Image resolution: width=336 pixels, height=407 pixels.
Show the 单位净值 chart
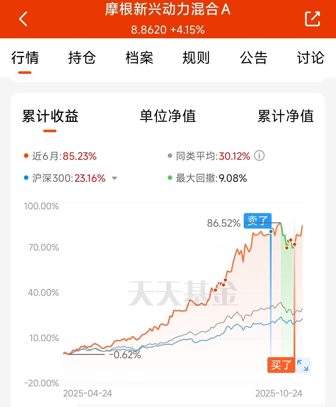[x=168, y=116]
